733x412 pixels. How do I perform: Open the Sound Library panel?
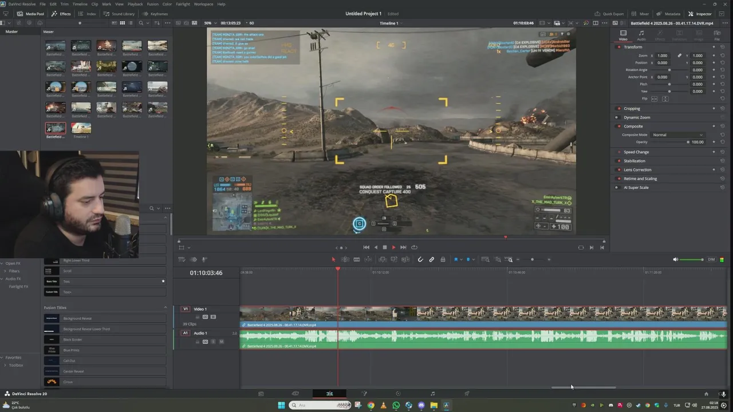[119, 14]
